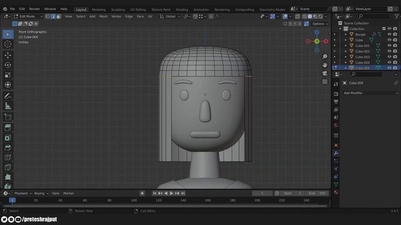Open the Options dropdown
The width and height of the screenshot is (401, 225).
[320, 24]
